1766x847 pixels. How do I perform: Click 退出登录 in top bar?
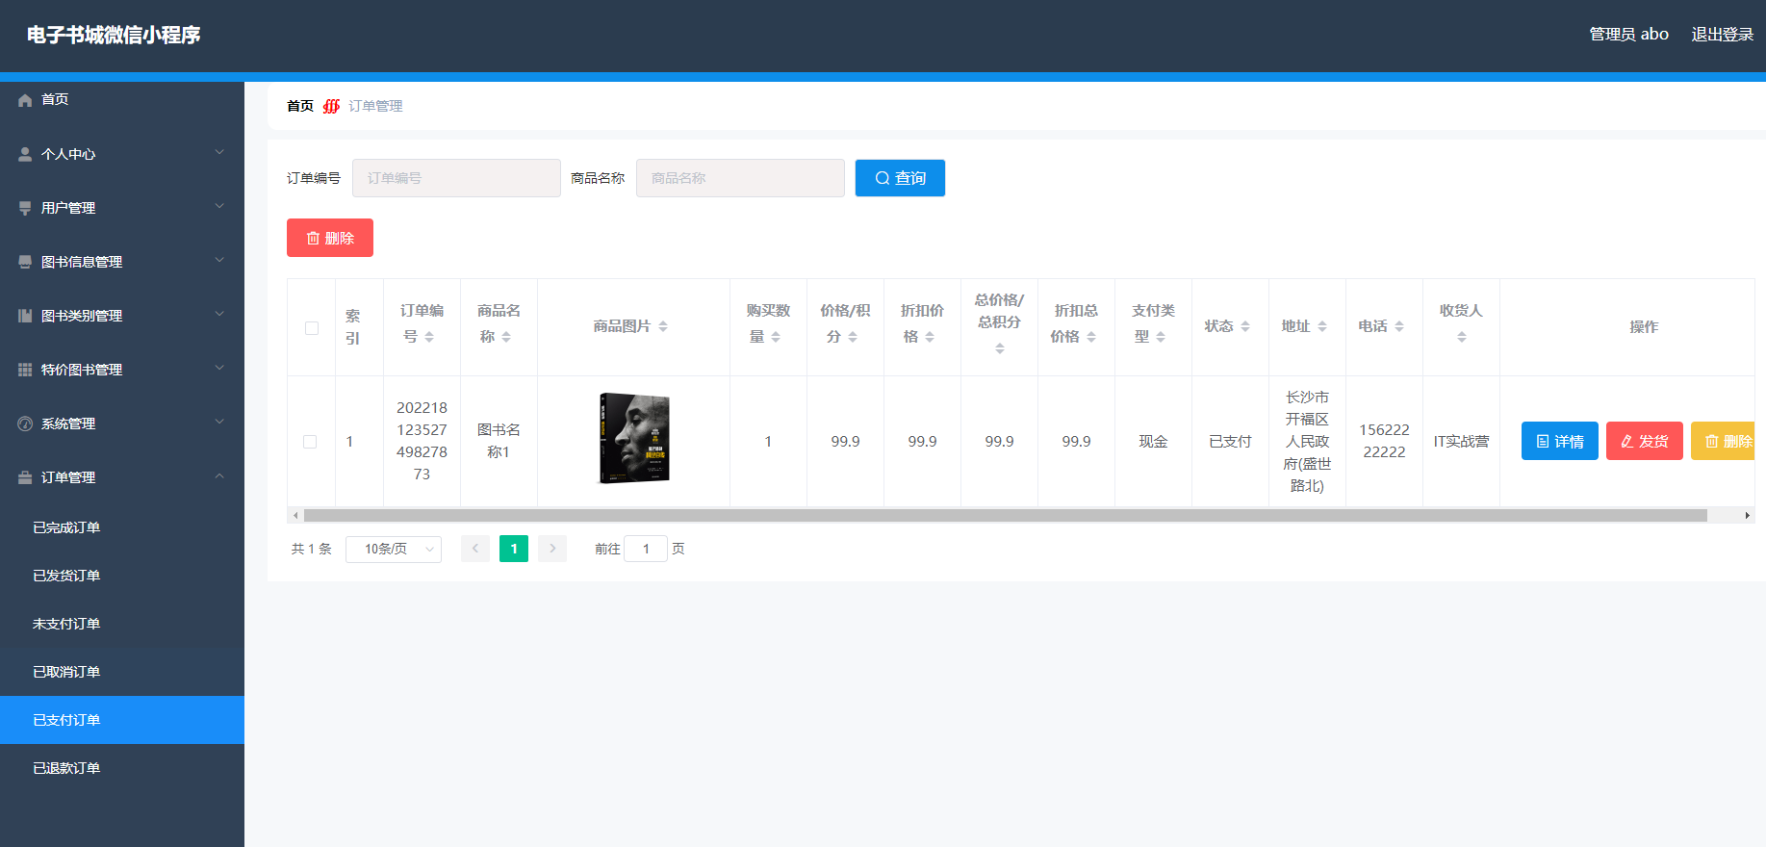tap(1723, 35)
